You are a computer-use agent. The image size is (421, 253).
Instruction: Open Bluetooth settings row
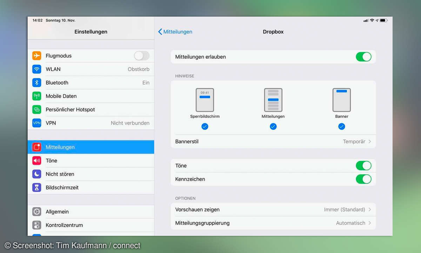point(91,83)
